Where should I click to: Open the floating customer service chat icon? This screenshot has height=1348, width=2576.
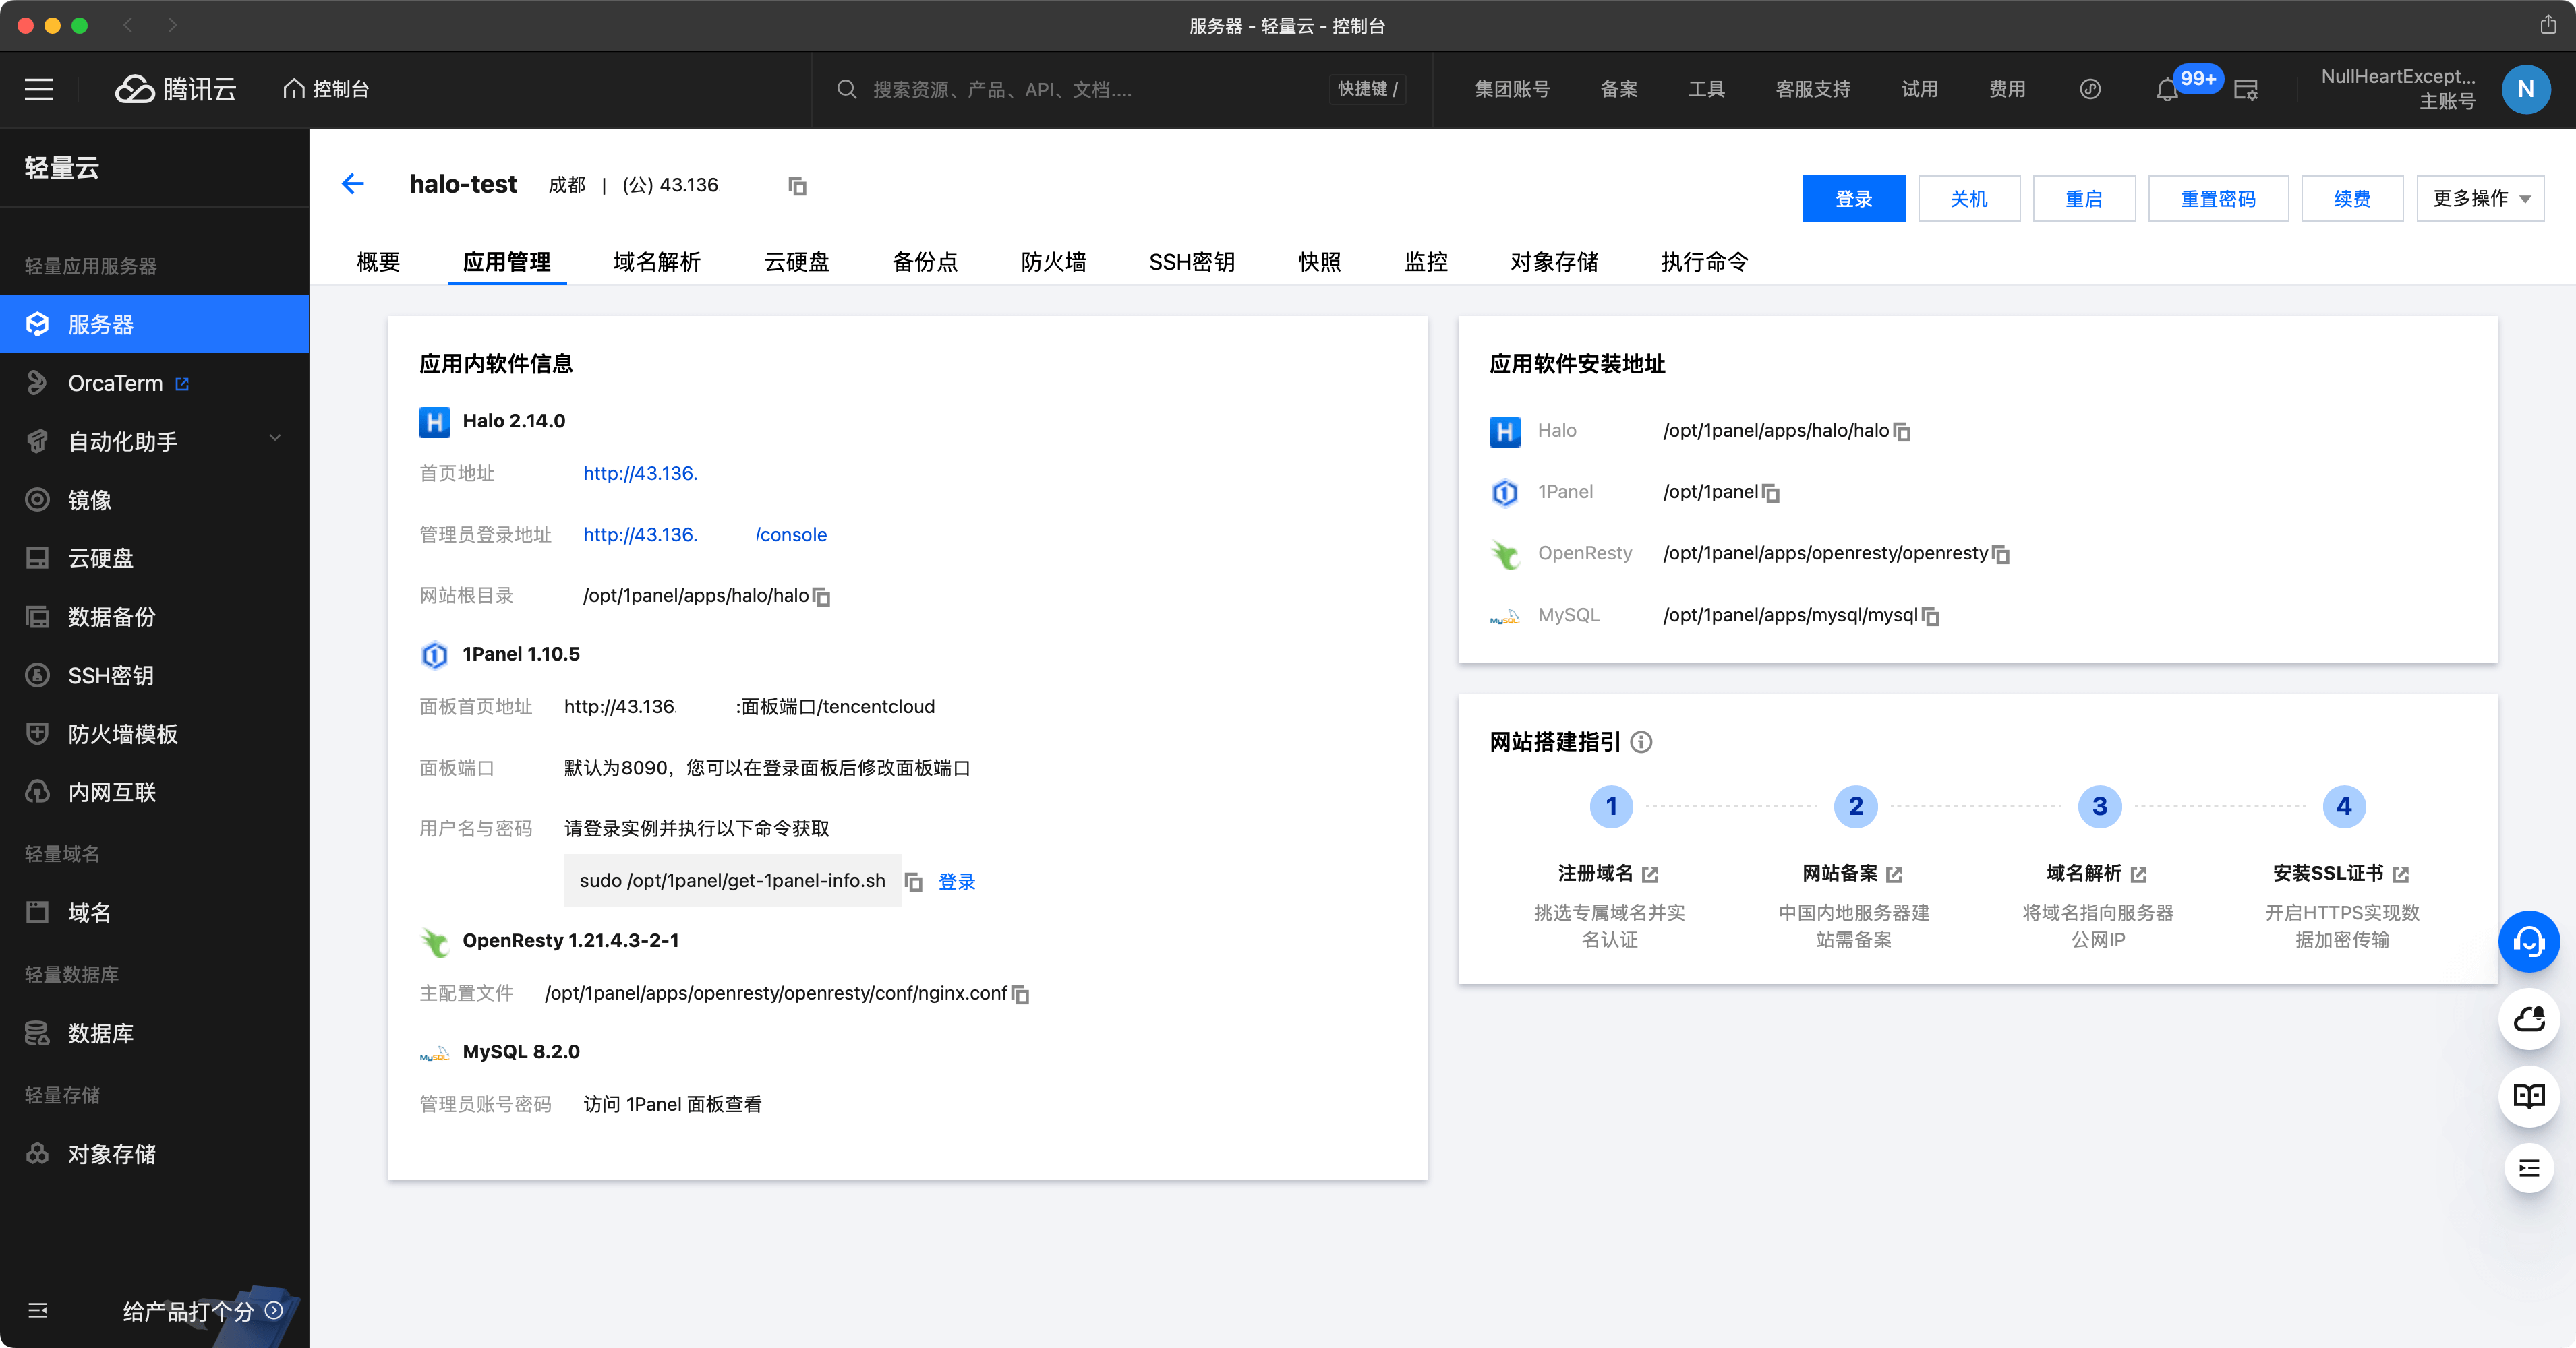coord(2529,940)
